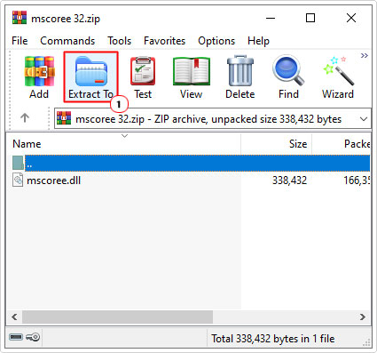Click the WinRAR icon in title bar
Image resolution: width=377 pixels, height=353 pixels.
click(x=20, y=18)
